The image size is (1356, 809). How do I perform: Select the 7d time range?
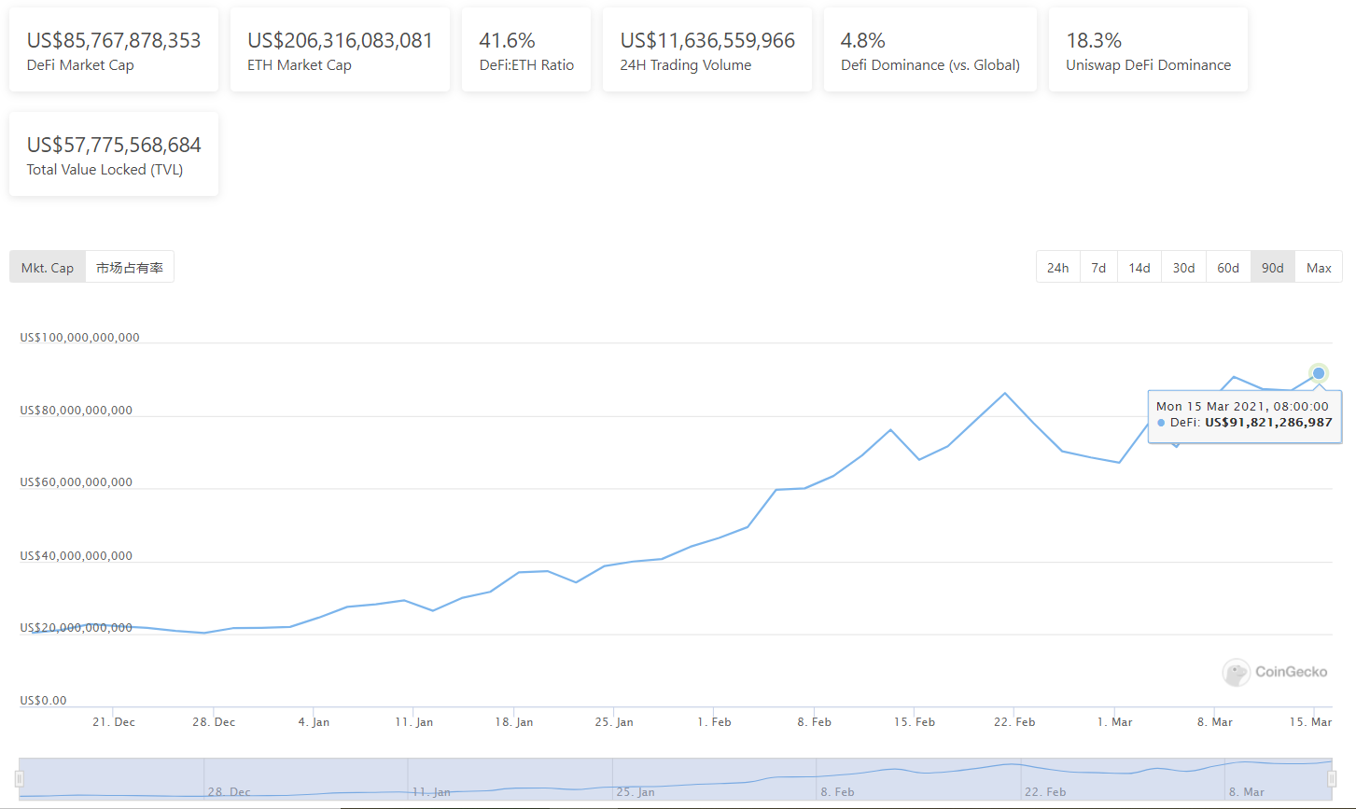(x=1098, y=268)
